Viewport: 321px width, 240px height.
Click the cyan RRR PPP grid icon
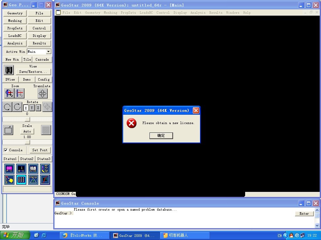[21, 180]
